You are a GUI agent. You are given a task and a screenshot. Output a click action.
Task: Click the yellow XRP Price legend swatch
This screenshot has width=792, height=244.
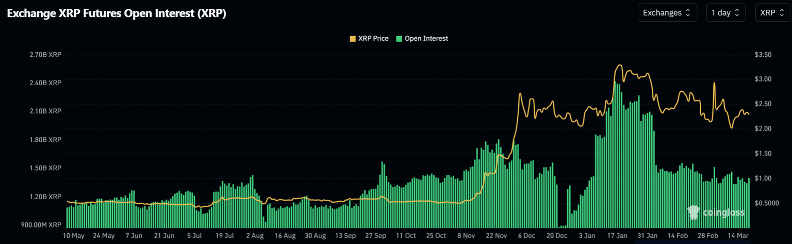(353, 39)
